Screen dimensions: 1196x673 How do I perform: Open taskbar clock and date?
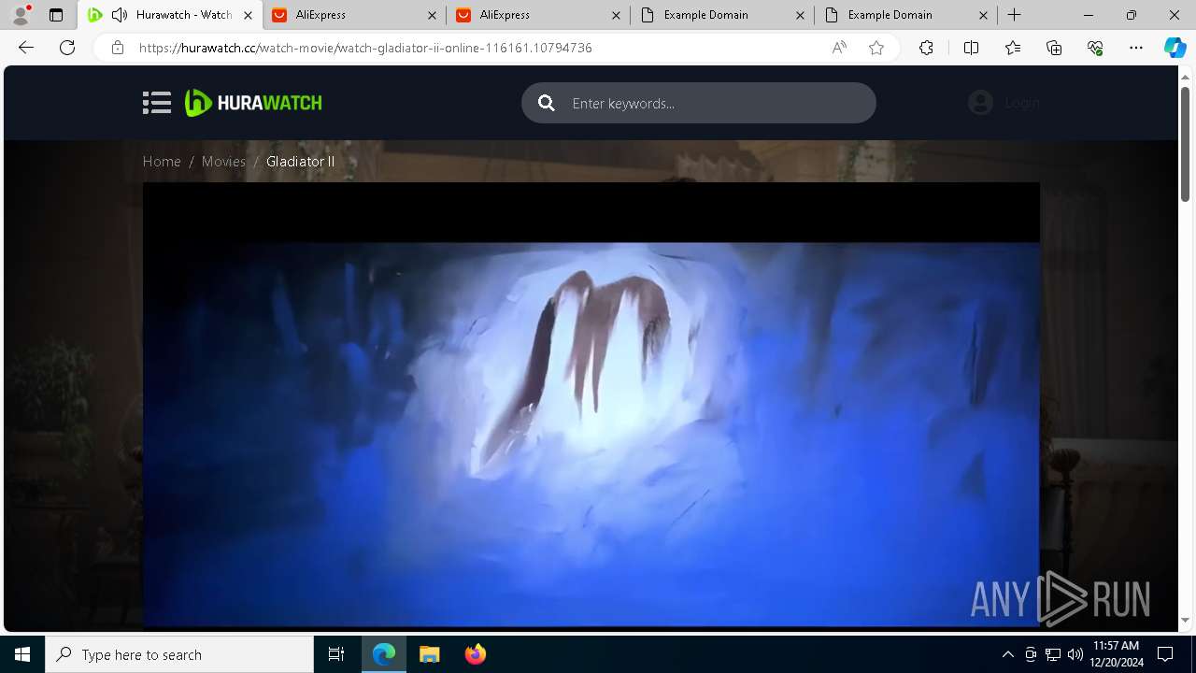(1116, 654)
